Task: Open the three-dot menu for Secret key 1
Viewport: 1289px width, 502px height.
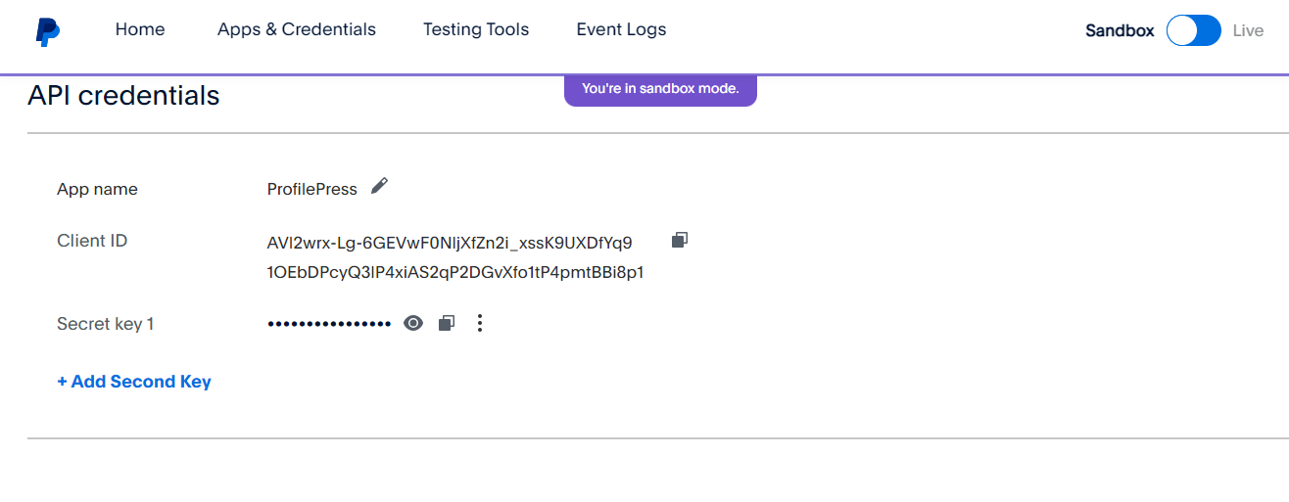Action: pyautogui.click(x=479, y=323)
